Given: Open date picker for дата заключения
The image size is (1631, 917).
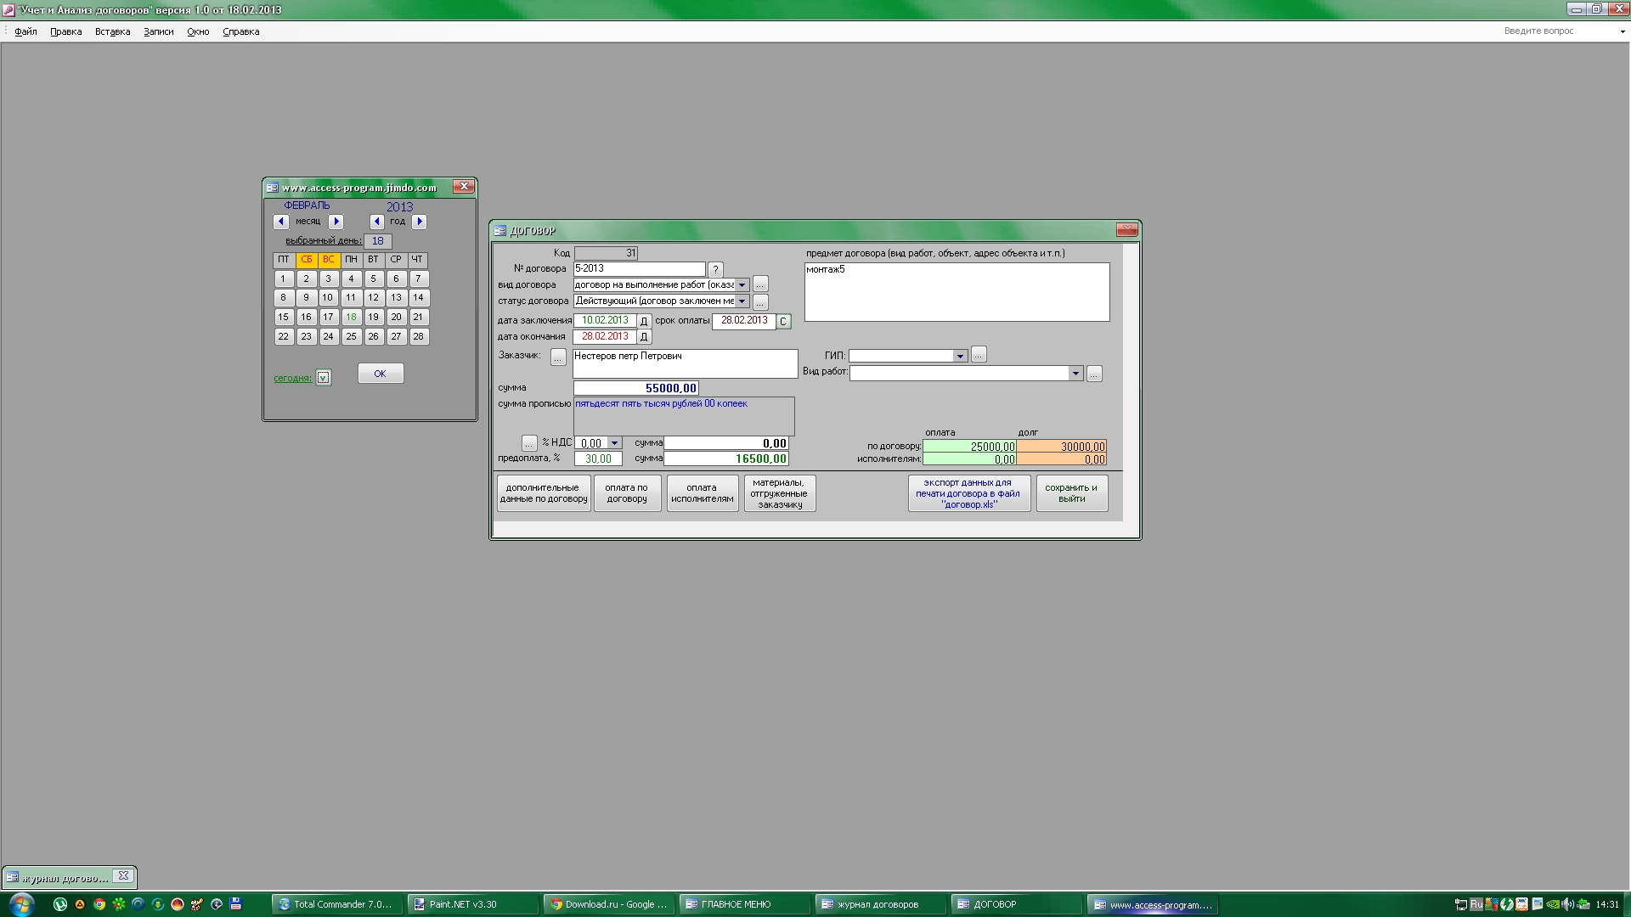Looking at the screenshot, I should click(644, 321).
